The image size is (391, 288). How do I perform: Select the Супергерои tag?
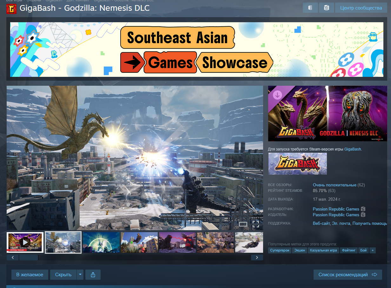280,251
